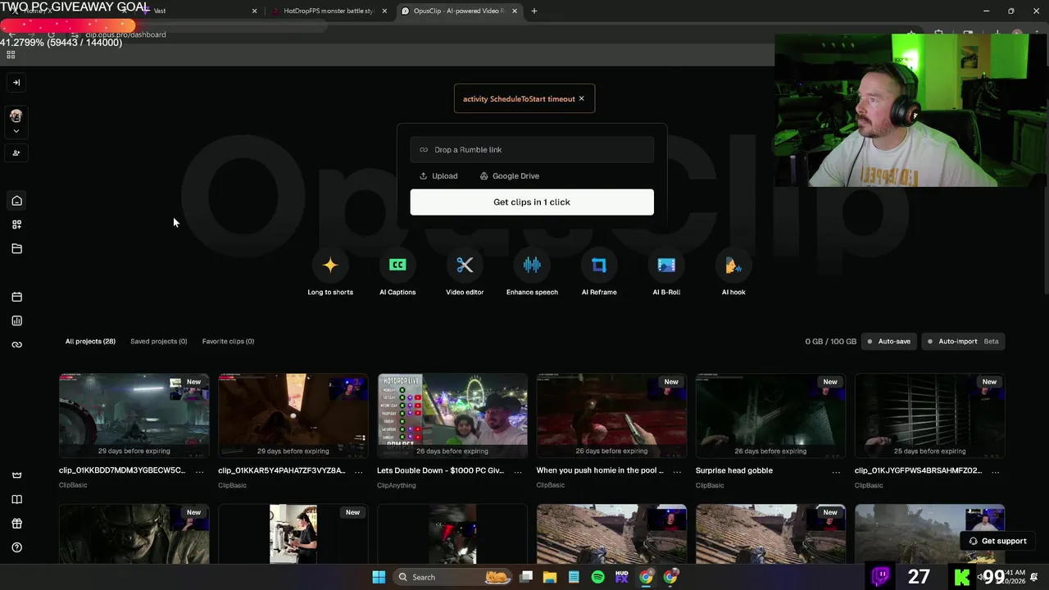Viewport: 1049px width, 590px height.
Task: Open the AI hook tool
Action: point(733,274)
